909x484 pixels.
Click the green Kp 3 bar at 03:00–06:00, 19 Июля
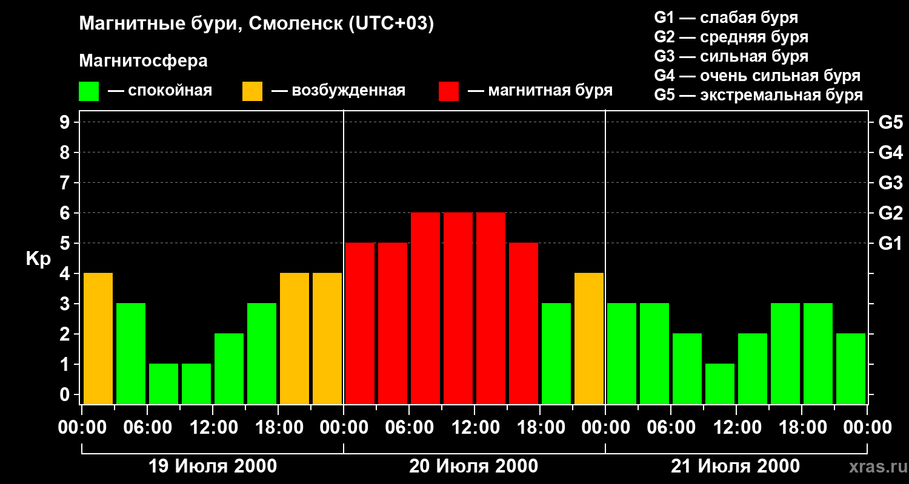[x=131, y=353]
